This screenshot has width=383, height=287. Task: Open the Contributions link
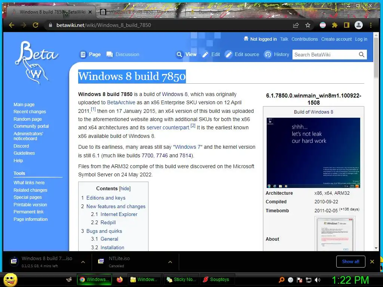click(x=304, y=39)
